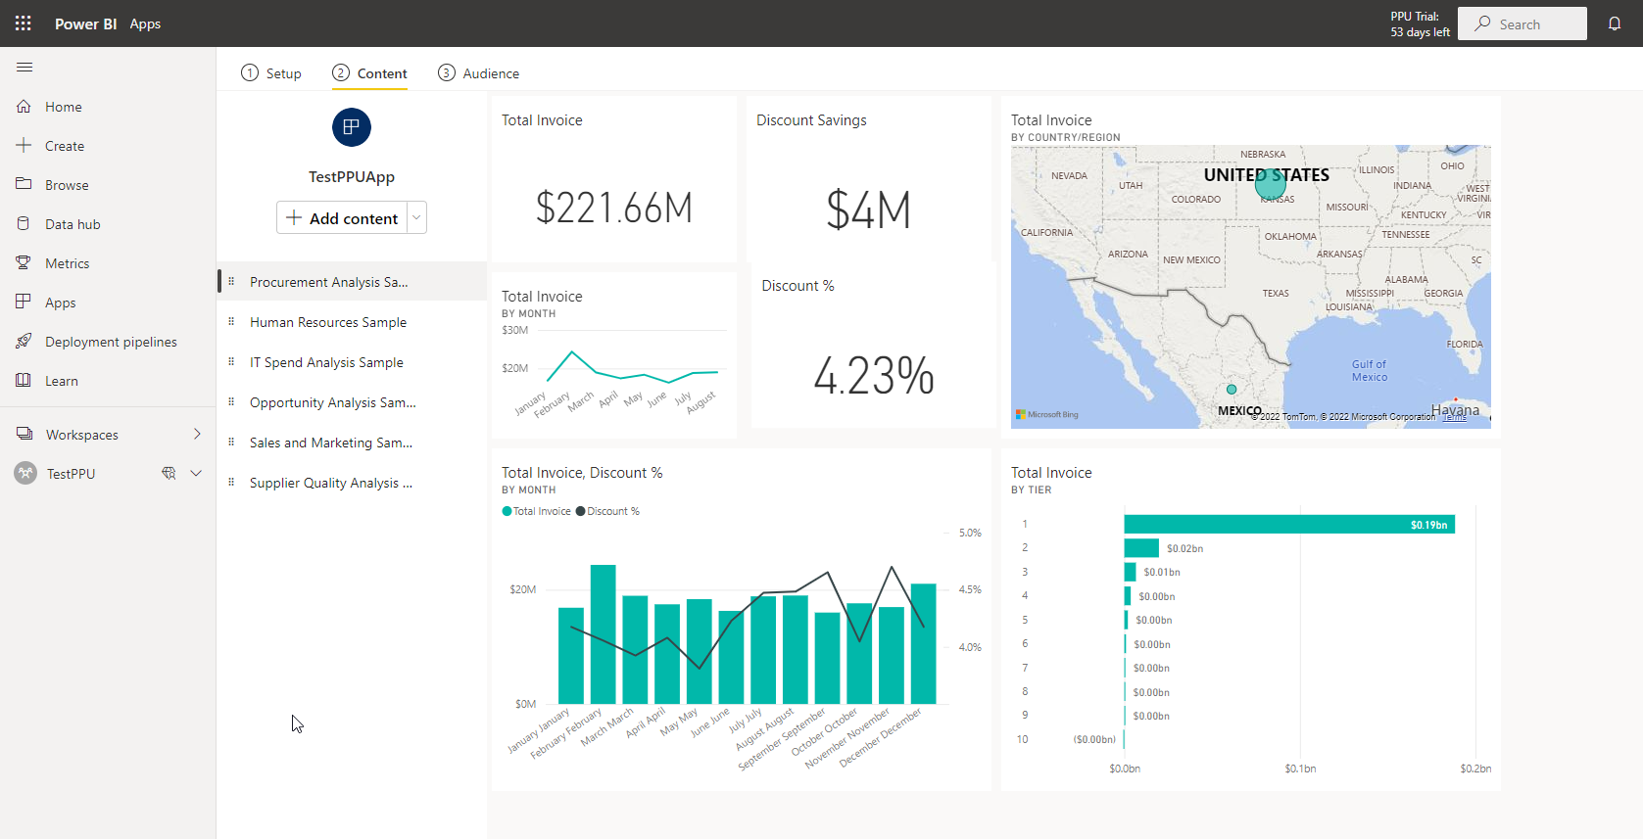Image resolution: width=1643 pixels, height=839 pixels.
Task: Open the Learn section
Action: (x=108, y=381)
